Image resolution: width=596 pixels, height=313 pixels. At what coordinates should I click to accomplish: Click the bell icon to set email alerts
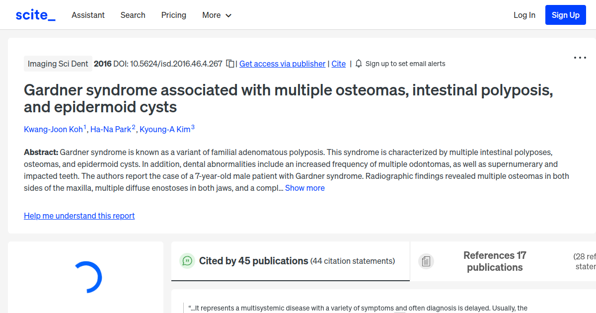pos(358,64)
